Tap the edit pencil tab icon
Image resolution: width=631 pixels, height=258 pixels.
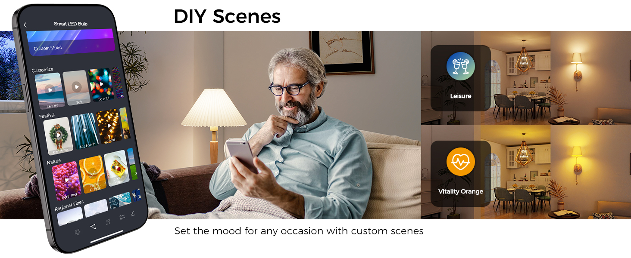133,213
